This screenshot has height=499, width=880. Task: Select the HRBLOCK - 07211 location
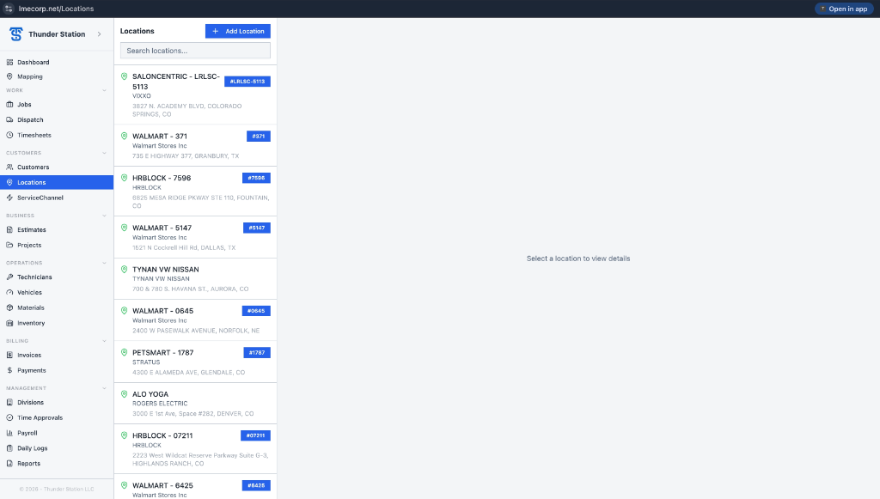point(195,449)
